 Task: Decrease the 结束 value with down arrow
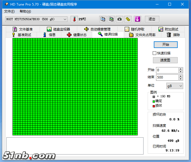pyautogui.click(x=181, y=79)
